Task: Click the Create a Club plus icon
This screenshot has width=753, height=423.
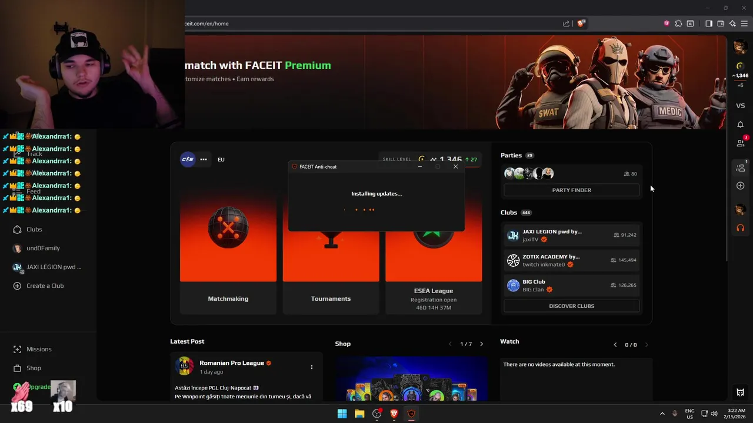Action: pos(17,286)
